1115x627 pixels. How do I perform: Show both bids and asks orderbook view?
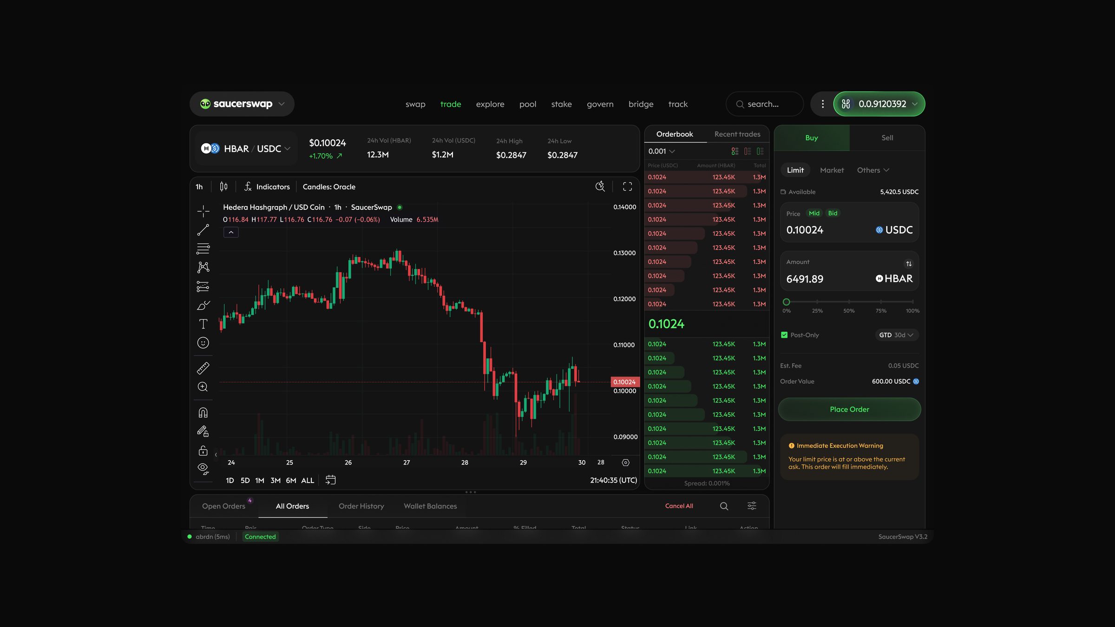point(735,151)
